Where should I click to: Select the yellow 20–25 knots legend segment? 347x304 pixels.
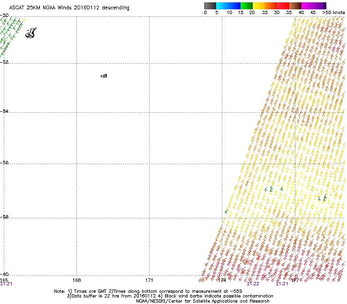click(x=259, y=6)
